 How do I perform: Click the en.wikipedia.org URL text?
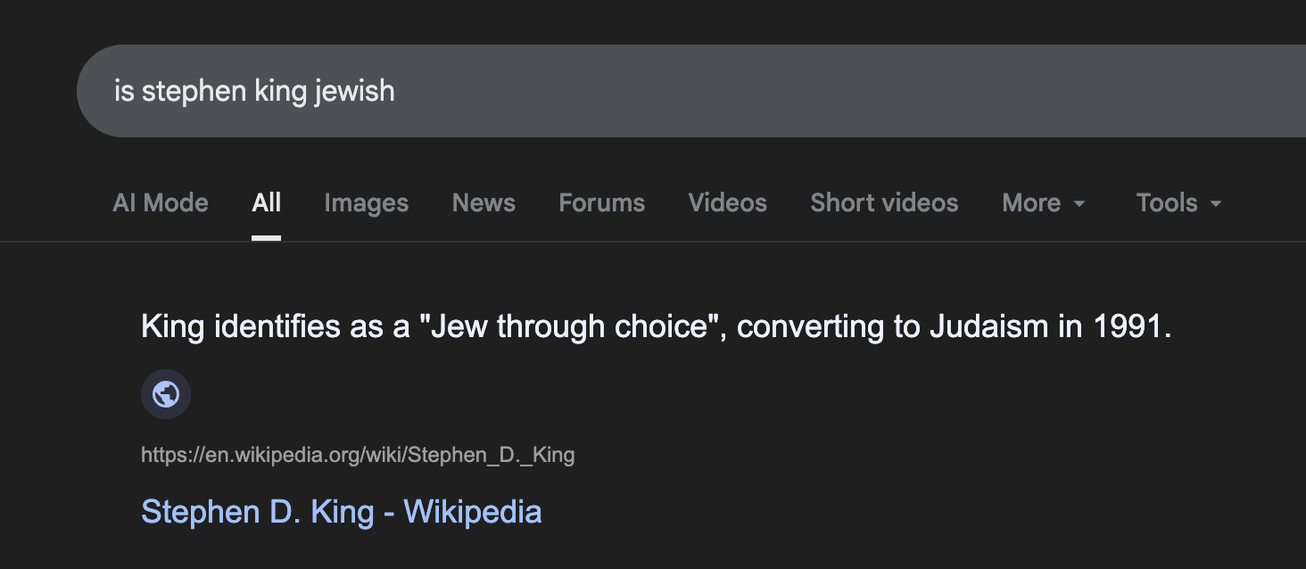[358, 456]
